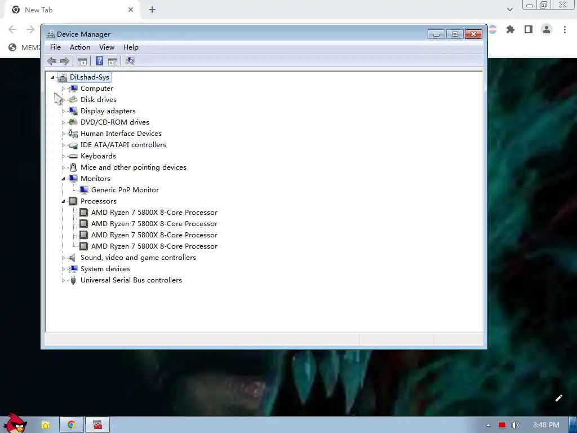Click the DVD/CD-ROM drives icon
The height and width of the screenshot is (433, 577).
[x=73, y=122]
